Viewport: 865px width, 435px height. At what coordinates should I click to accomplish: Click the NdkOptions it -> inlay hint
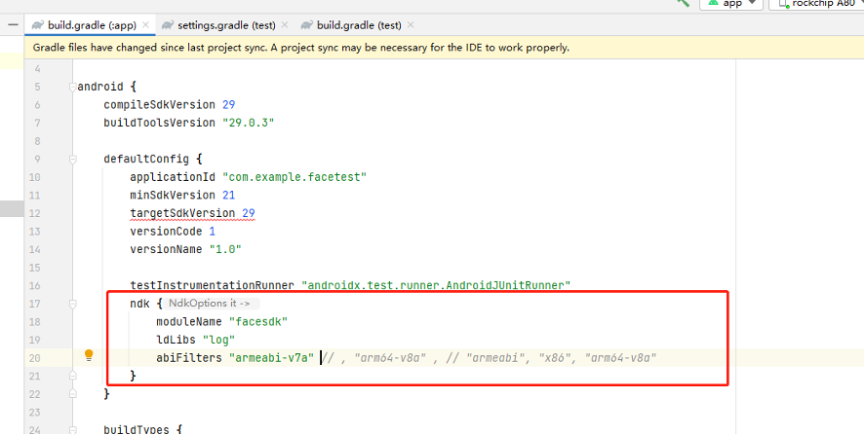(x=211, y=304)
